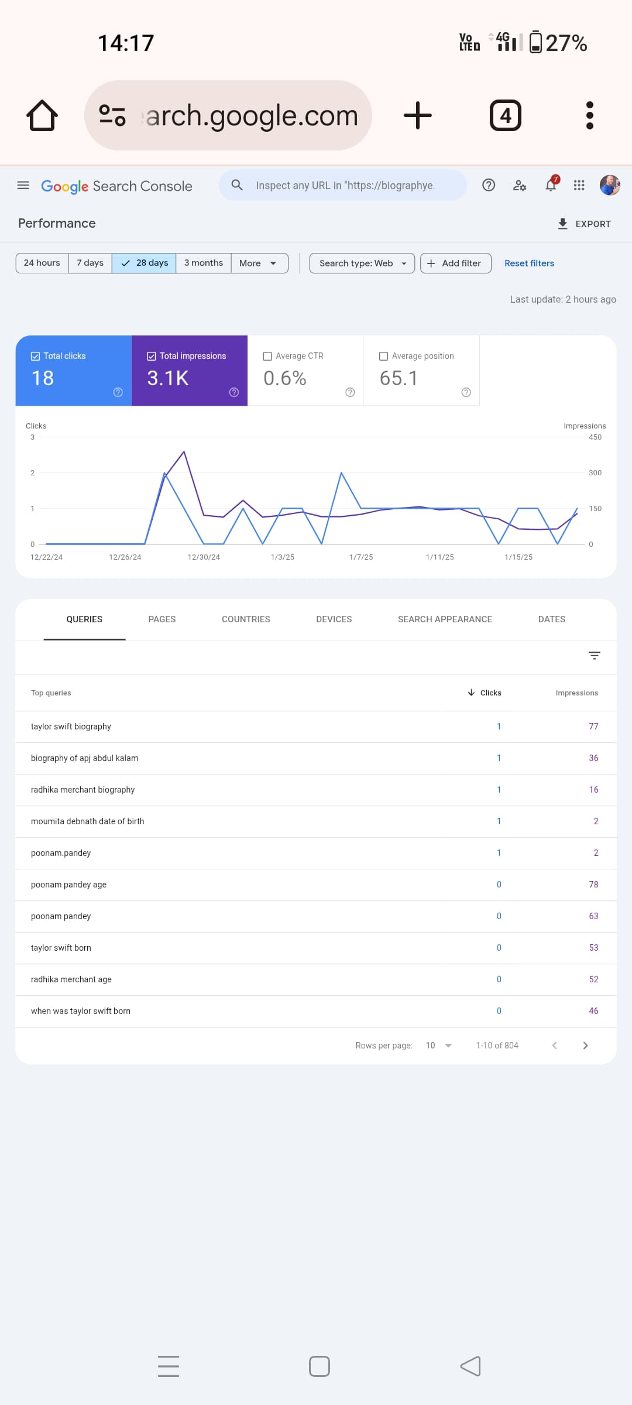Show help for Total clicks metric
Image resolution: width=632 pixels, height=1405 pixels.
tap(118, 392)
